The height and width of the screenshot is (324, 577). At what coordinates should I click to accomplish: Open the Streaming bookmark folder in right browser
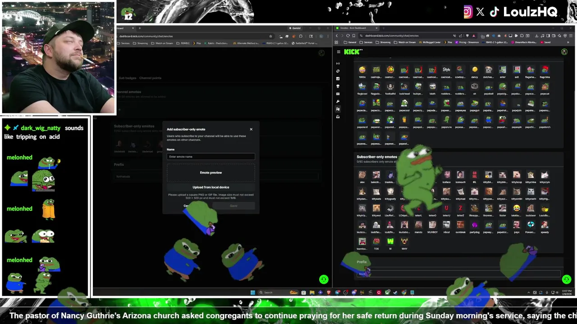(383, 42)
